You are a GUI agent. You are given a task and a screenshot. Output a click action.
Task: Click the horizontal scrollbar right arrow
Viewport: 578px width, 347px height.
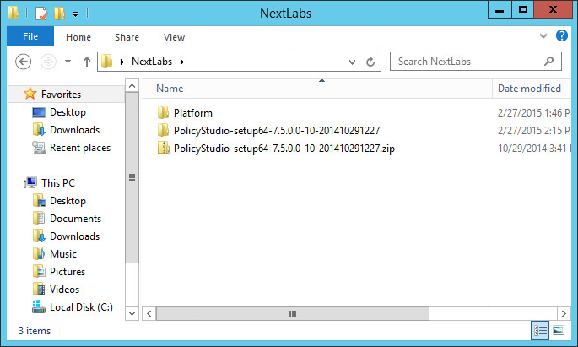(x=564, y=314)
